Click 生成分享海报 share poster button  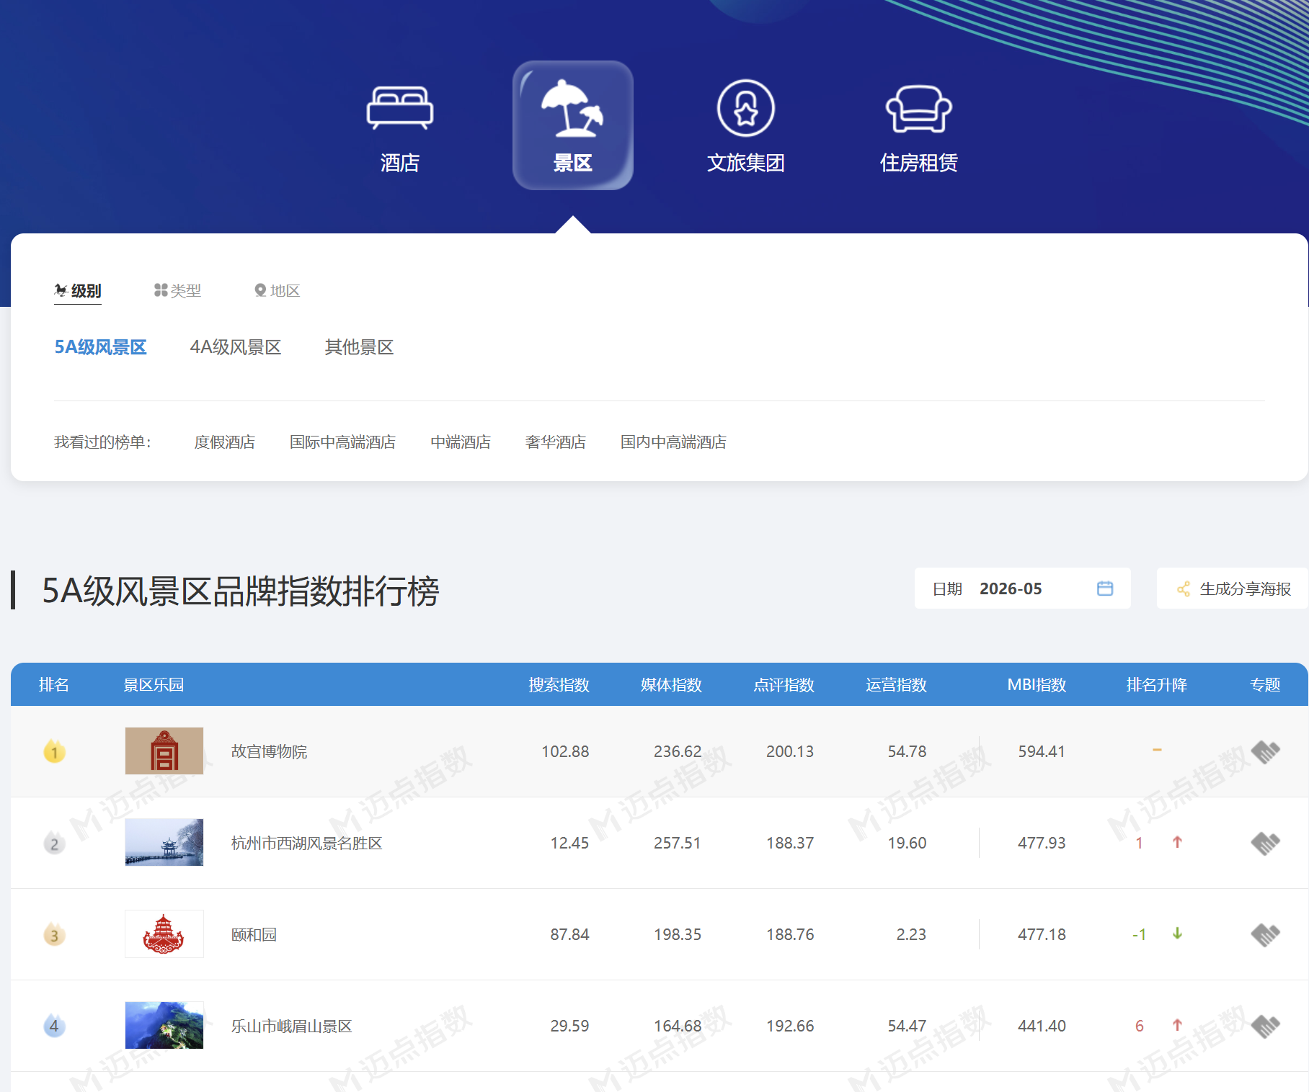tap(1233, 588)
